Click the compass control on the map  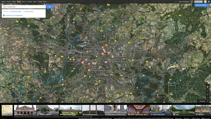point(208,86)
